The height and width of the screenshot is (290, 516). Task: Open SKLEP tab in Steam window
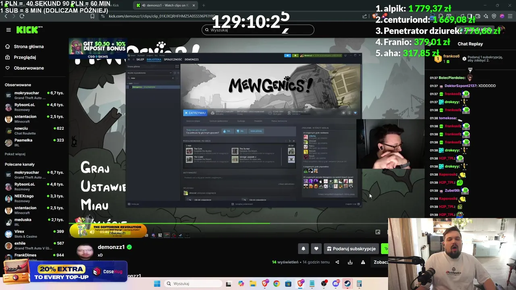coord(140,60)
